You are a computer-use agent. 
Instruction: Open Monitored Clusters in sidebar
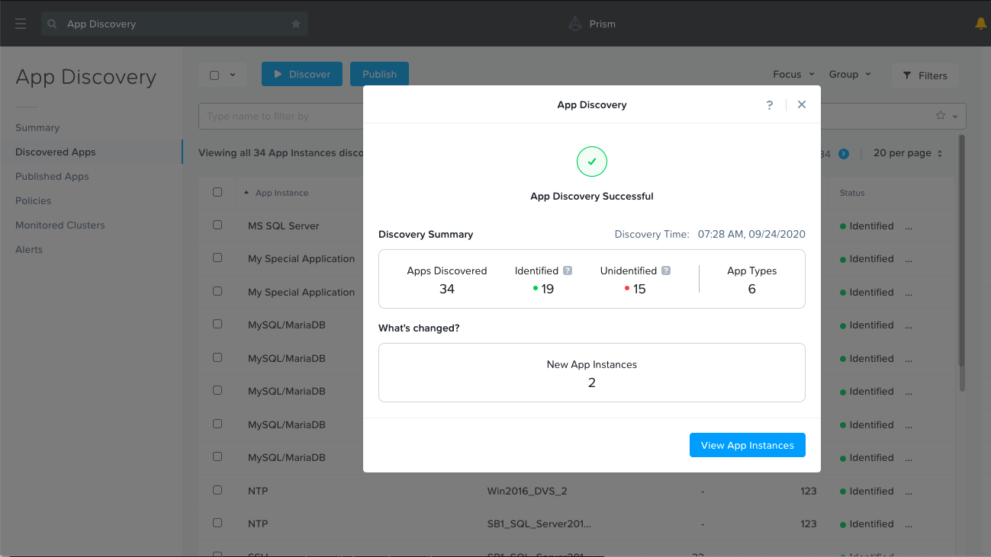(60, 225)
